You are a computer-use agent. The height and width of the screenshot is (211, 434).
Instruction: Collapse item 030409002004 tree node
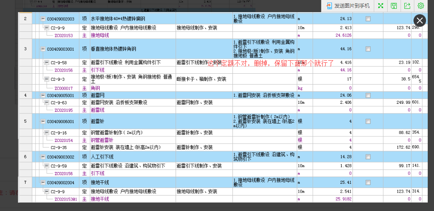(x=43, y=183)
